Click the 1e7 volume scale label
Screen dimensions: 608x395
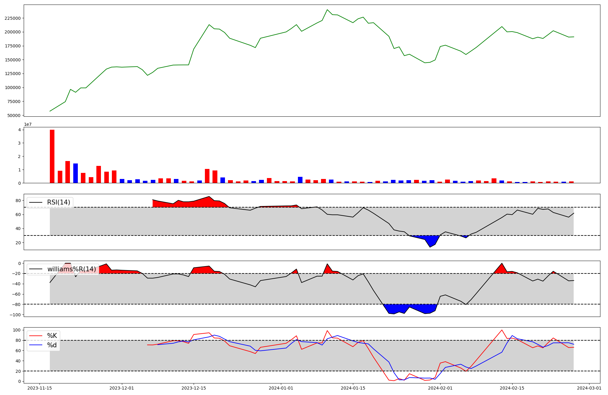click(x=28, y=125)
